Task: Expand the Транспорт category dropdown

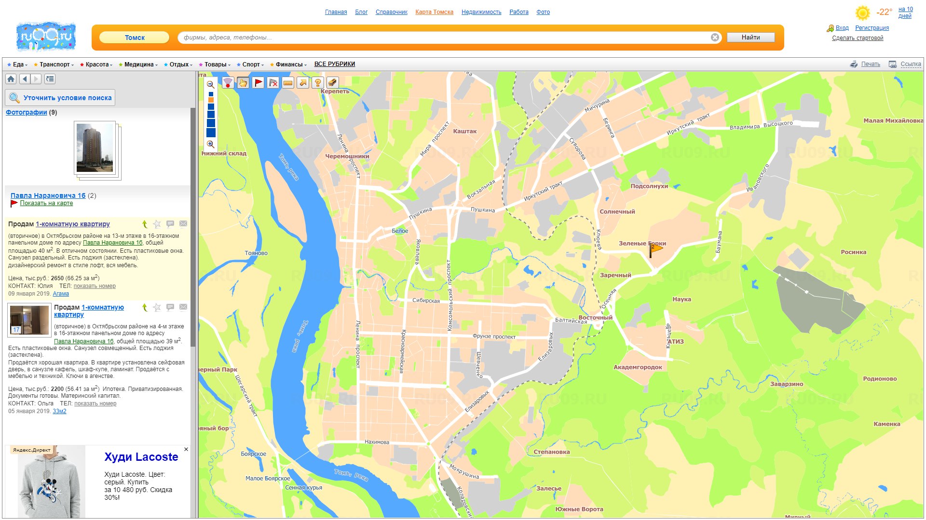Action: [54, 65]
